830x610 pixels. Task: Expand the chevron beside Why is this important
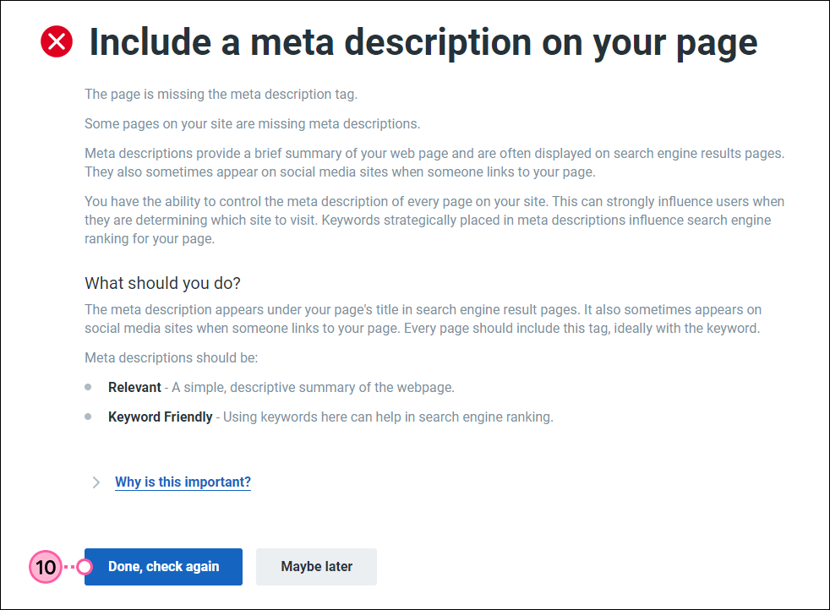[x=96, y=482]
